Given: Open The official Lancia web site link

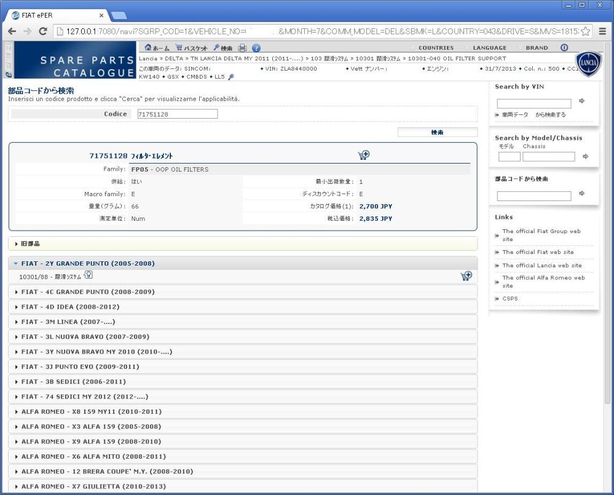Looking at the screenshot, I should pyautogui.click(x=542, y=266).
